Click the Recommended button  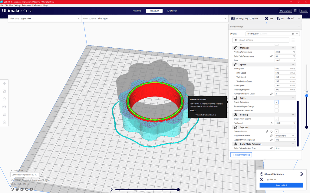241,155
